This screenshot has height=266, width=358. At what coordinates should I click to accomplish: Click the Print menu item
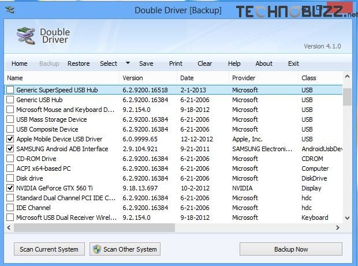pos(176,63)
